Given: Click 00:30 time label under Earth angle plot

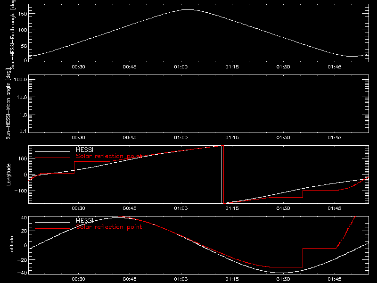Looking at the screenshot, I should point(78,67).
